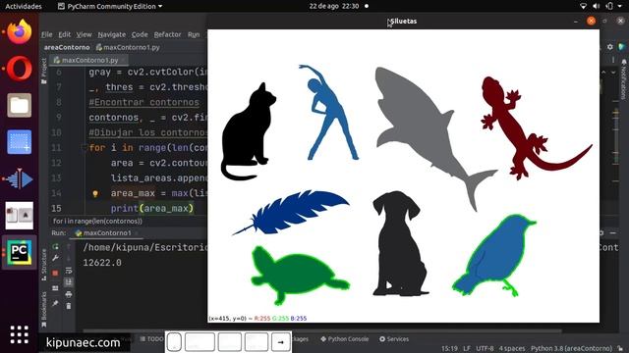Click the up stack trace arrow

pyautogui.click(x=69, y=246)
